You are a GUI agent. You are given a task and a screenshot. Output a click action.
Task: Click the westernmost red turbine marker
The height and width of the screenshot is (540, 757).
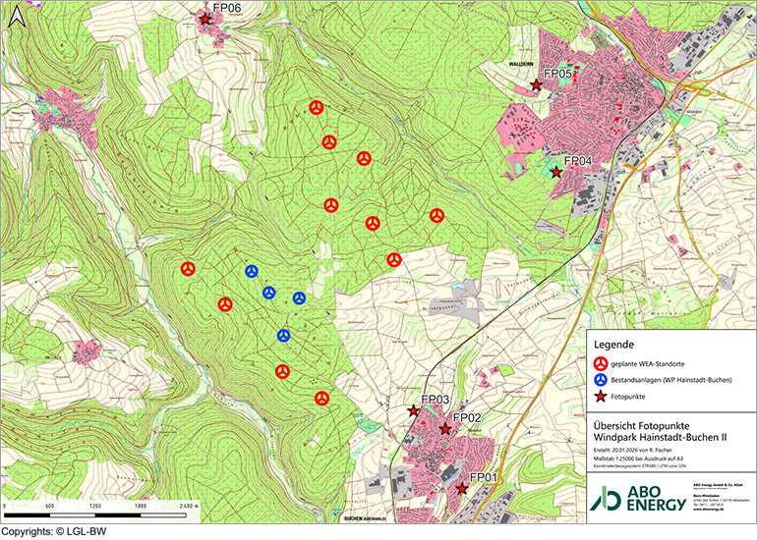(x=188, y=268)
